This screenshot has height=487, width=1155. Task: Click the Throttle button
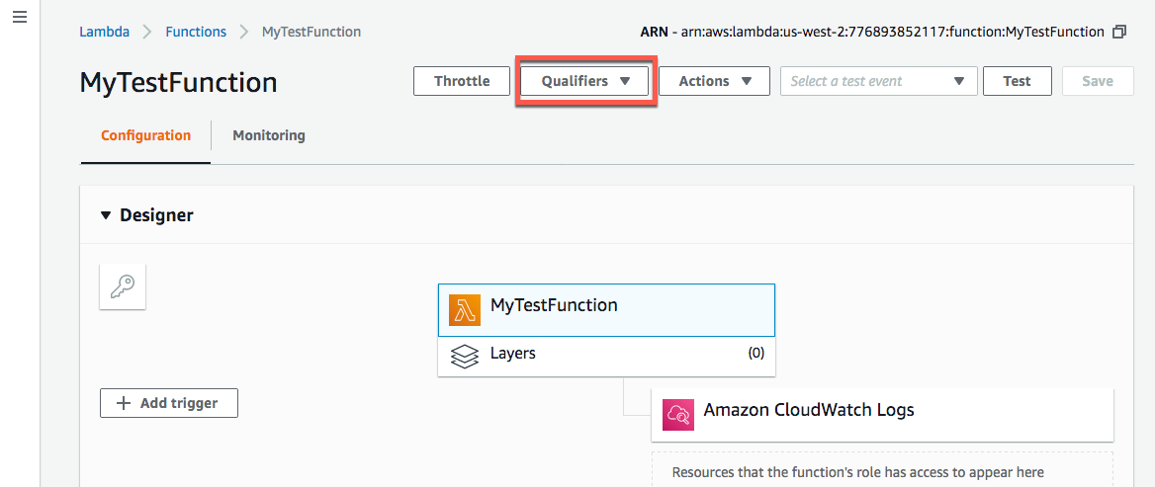coord(462,81)
